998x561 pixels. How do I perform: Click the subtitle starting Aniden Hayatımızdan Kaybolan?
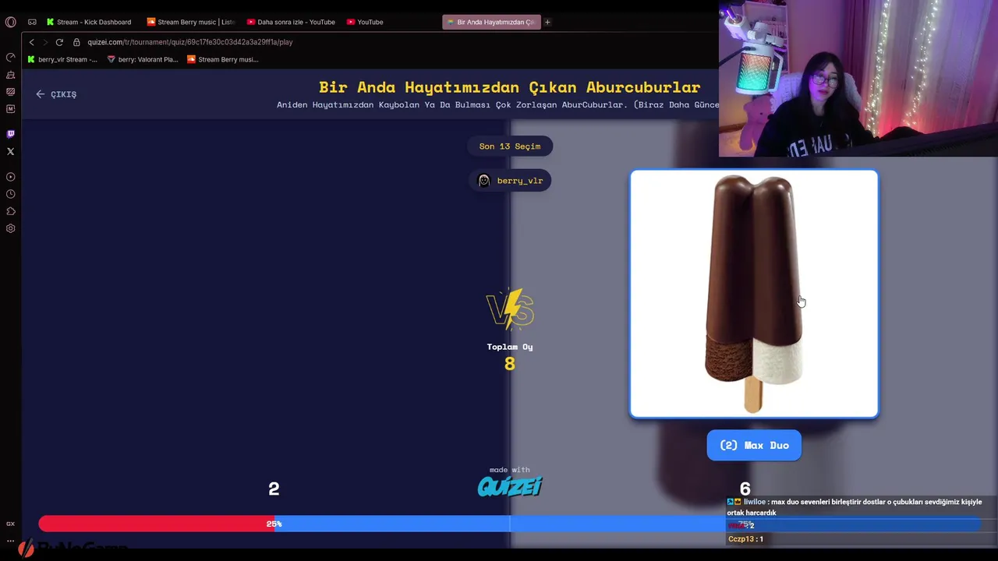click(497, 104)
